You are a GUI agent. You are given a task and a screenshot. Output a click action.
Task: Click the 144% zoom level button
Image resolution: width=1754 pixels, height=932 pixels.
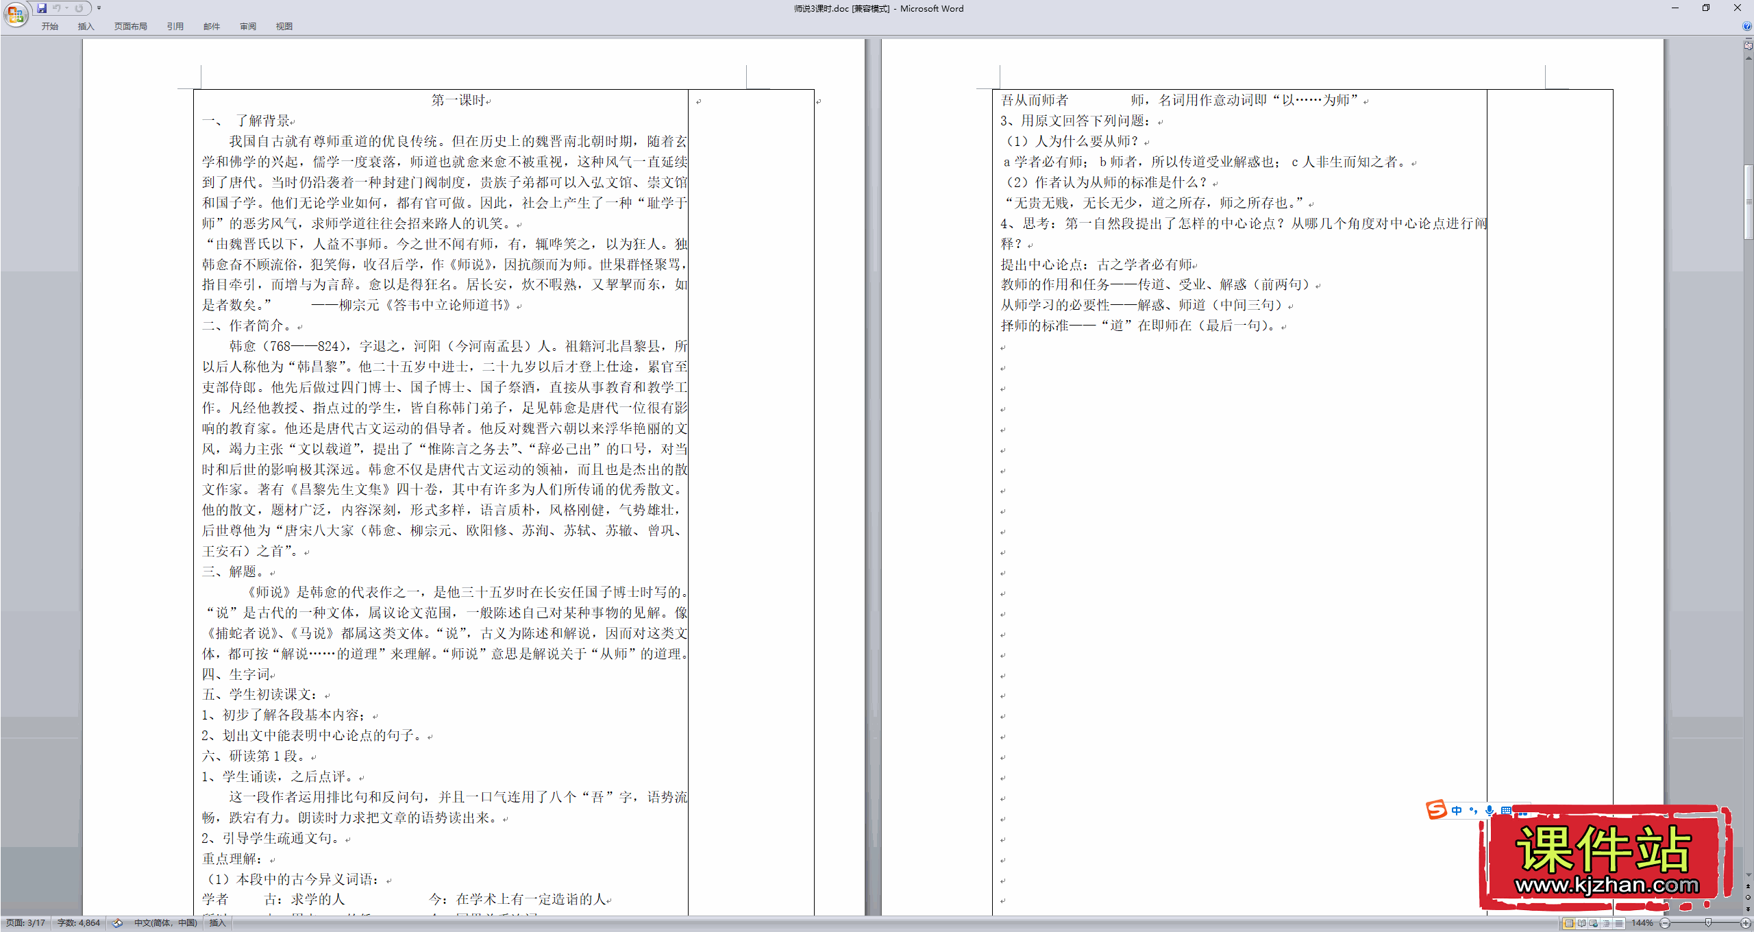pos(1642,923)
